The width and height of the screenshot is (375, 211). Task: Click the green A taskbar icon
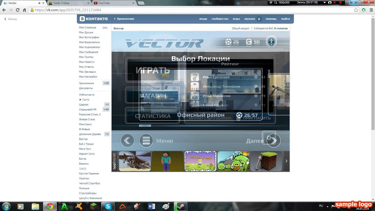pyautogui.click(x=64, y=206)
